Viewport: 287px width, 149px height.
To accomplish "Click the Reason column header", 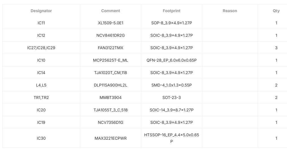I will (230, 11).
